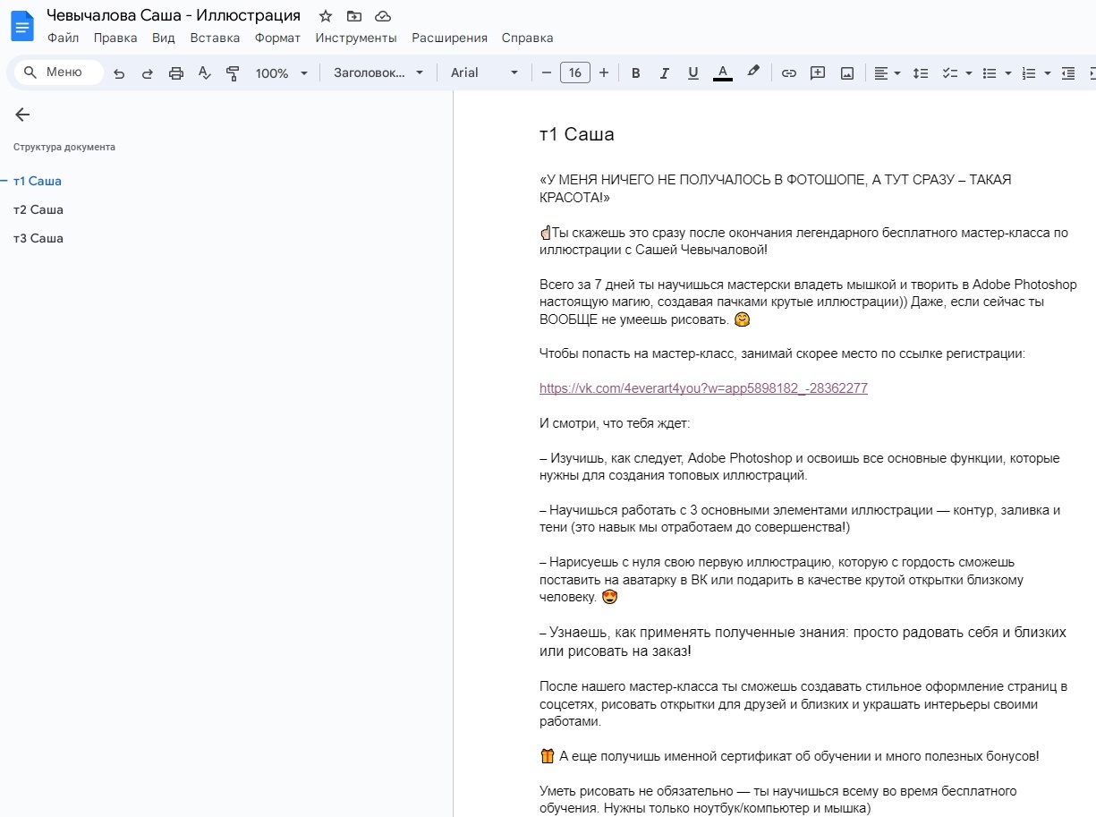Click the Redo arrow
1096x817 pixels.
[148, 73]
